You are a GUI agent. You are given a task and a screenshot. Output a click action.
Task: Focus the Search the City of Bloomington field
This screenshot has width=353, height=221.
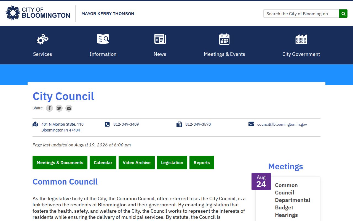click(301, 14)
